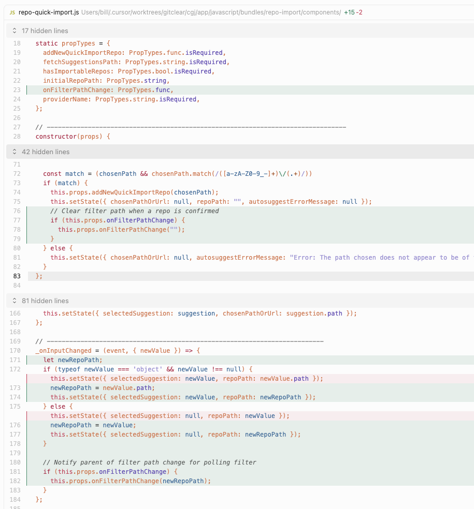The image size is (474, 509).
Task: Reveal code via '81 hidden lines' label
Action: click(45, 301)
